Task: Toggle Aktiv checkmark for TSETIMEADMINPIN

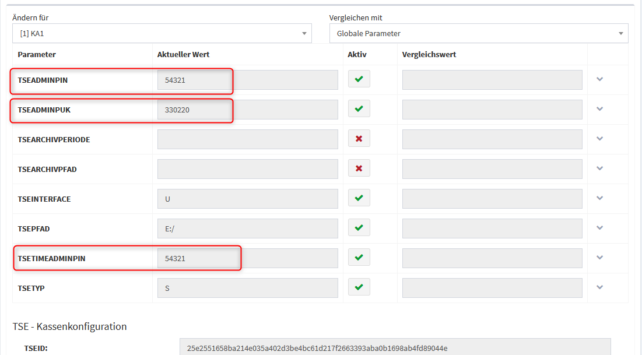Action: pos(359,258)
